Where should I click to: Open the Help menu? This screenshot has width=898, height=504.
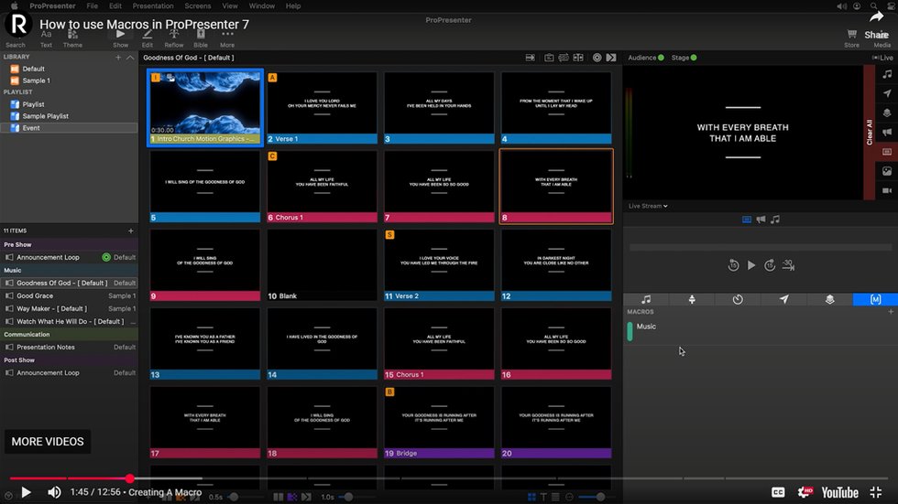(x=293, y=5)
